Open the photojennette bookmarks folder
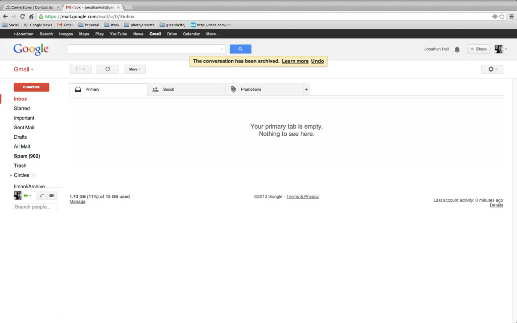 pyautogui.click(x=139, y=25)
